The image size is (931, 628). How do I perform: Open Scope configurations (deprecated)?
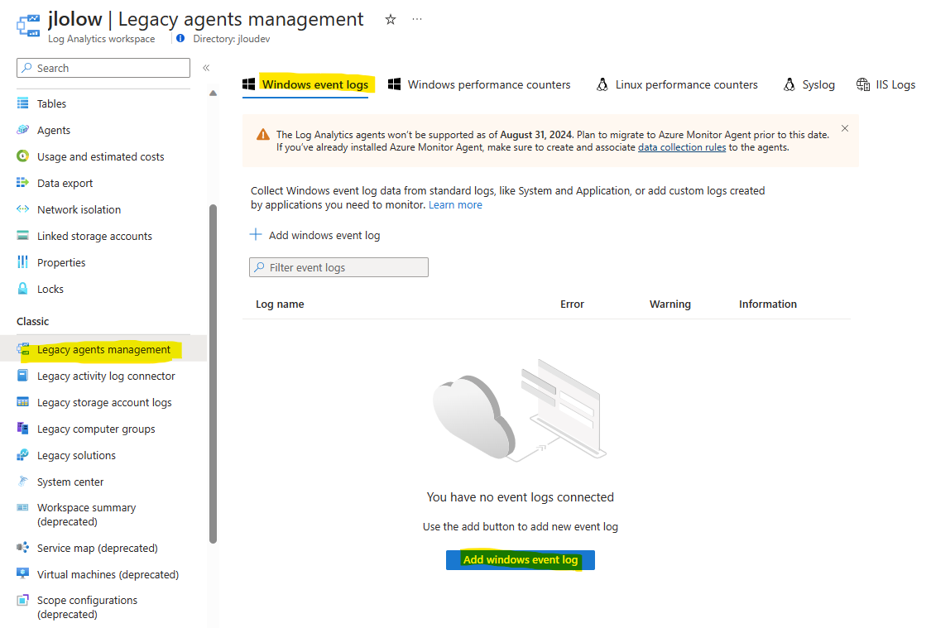click(87, 607)
